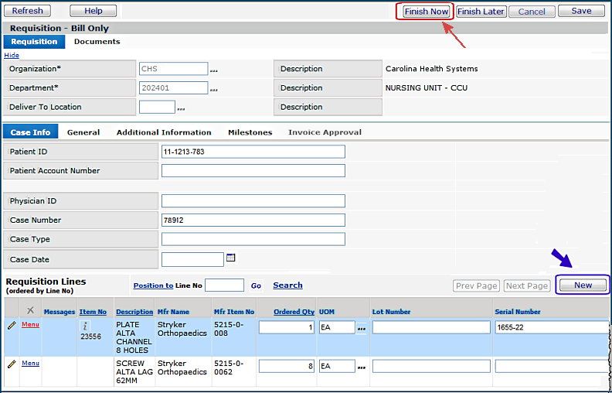
Task: Sort lines by the Ordered Qty column
Action: coord(294,312)
